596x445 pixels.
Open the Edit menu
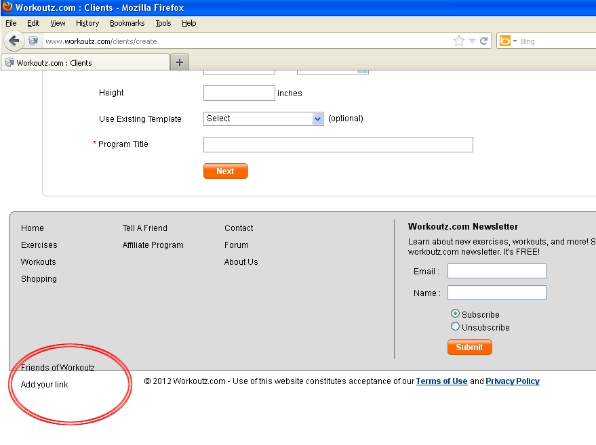click(33, 23)
